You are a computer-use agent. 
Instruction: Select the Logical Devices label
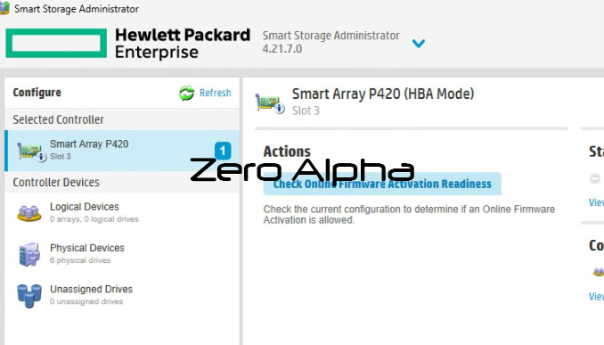(x=85, y=207)
